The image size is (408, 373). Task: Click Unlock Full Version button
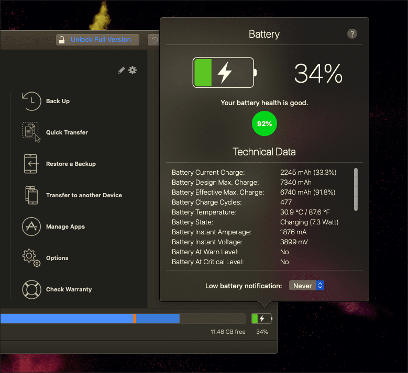(x=97, y=40)
